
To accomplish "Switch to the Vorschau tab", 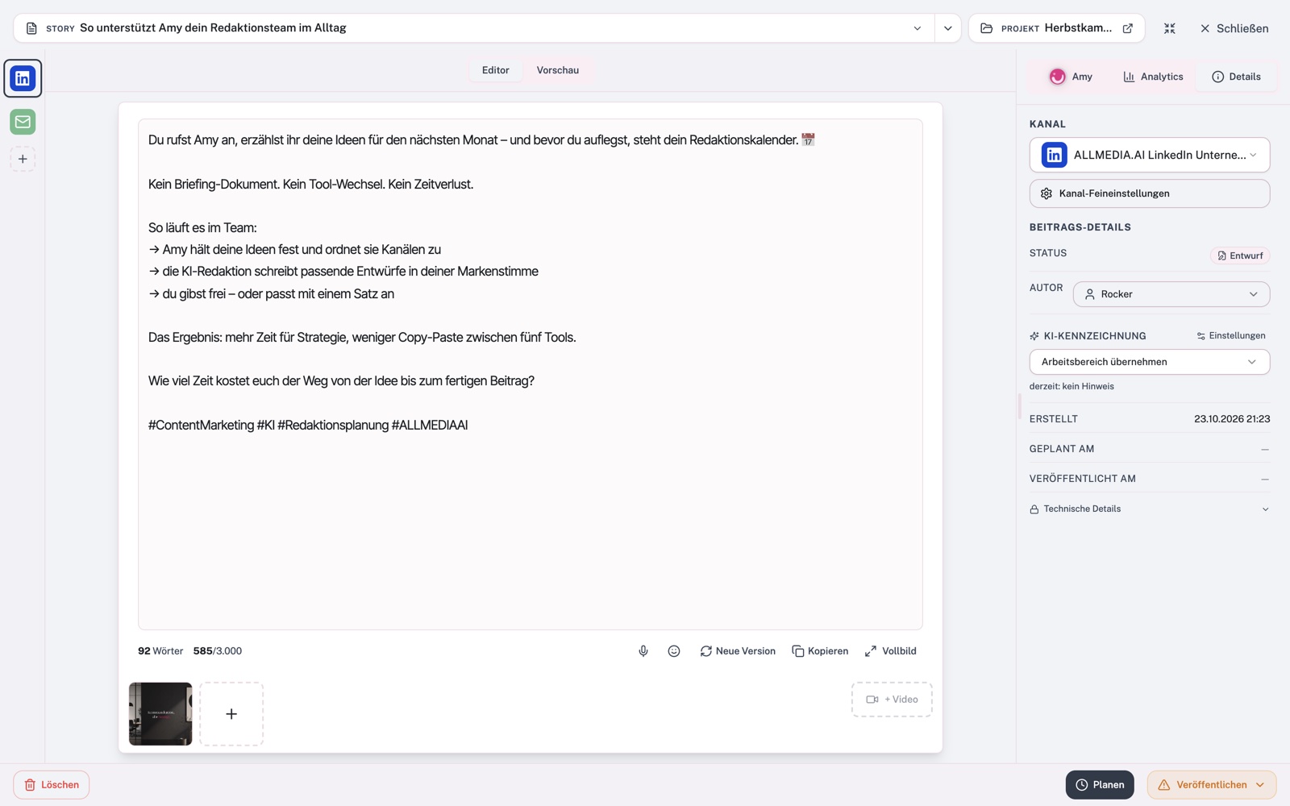I will 558,70.
